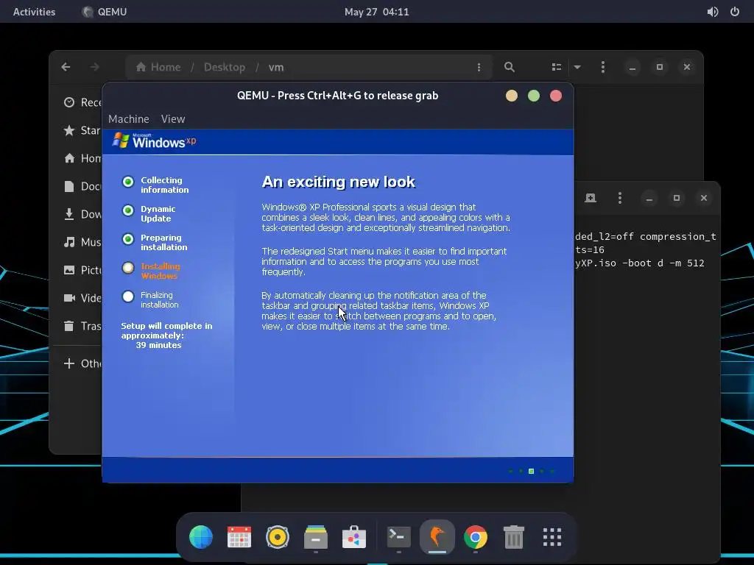This screenshot has height=565, width=754.
Task: Click the green maximize button of QEMU window
Action: pos(534,96)
